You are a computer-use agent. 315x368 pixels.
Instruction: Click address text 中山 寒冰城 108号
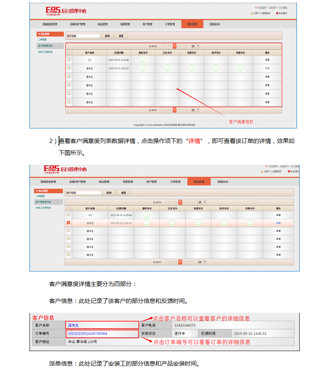tap(83, 342)
